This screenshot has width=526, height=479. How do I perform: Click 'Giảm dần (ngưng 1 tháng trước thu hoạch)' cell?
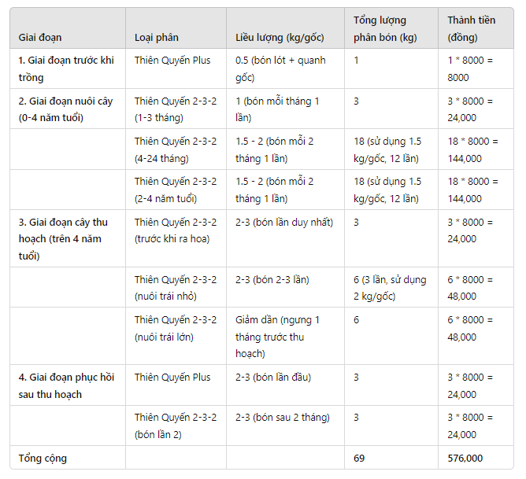[285, 337]
